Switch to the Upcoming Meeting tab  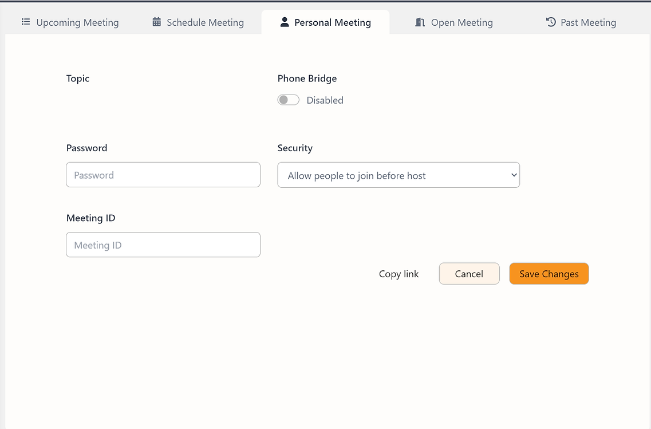click(x=70, y=22)
